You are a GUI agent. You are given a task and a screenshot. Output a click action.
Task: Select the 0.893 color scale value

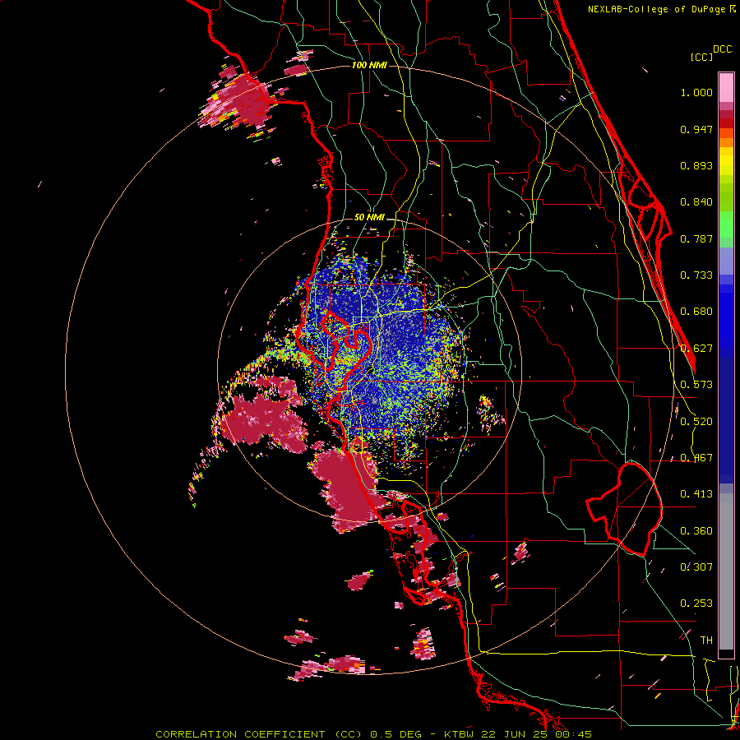(696, 165)
